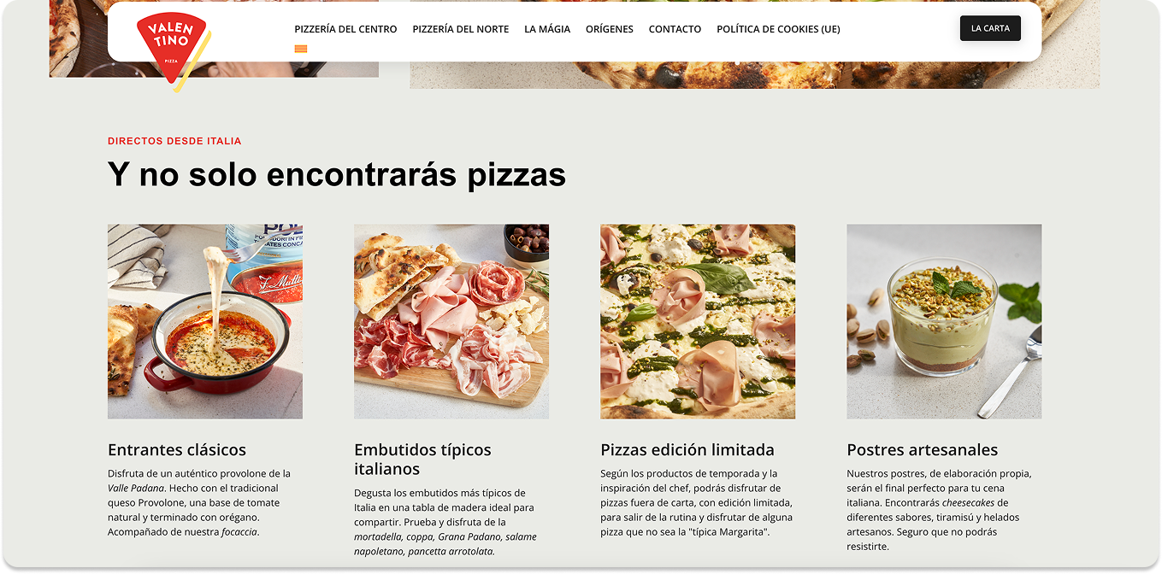Click the limited edition pizza image

pyautogui.click(x=698, y=321)
